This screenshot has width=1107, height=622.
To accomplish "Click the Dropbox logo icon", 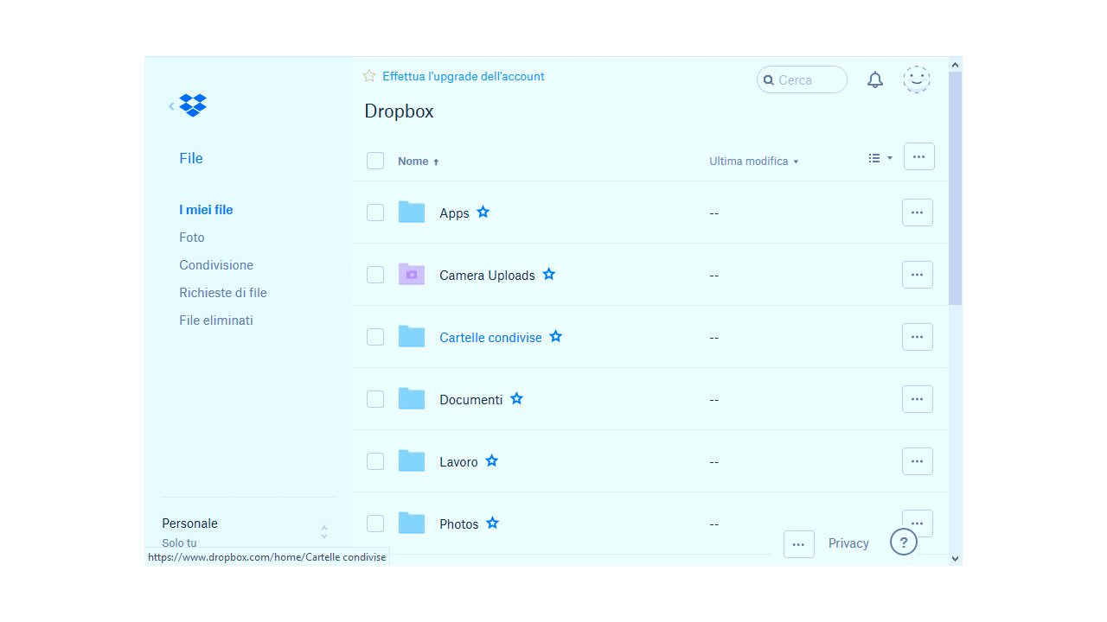I will [193, 105].
